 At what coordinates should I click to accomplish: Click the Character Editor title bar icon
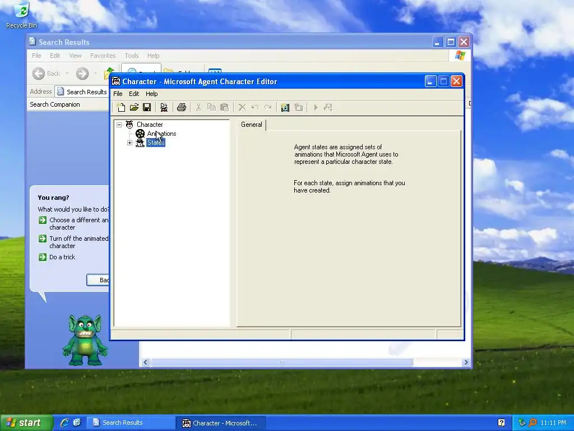point(116,81)
